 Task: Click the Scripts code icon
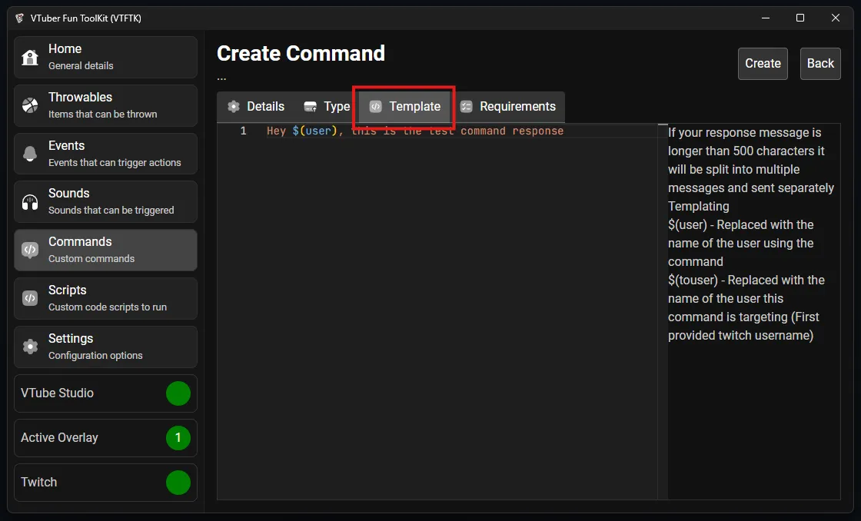pyautogui.click(x=30, y=298)
